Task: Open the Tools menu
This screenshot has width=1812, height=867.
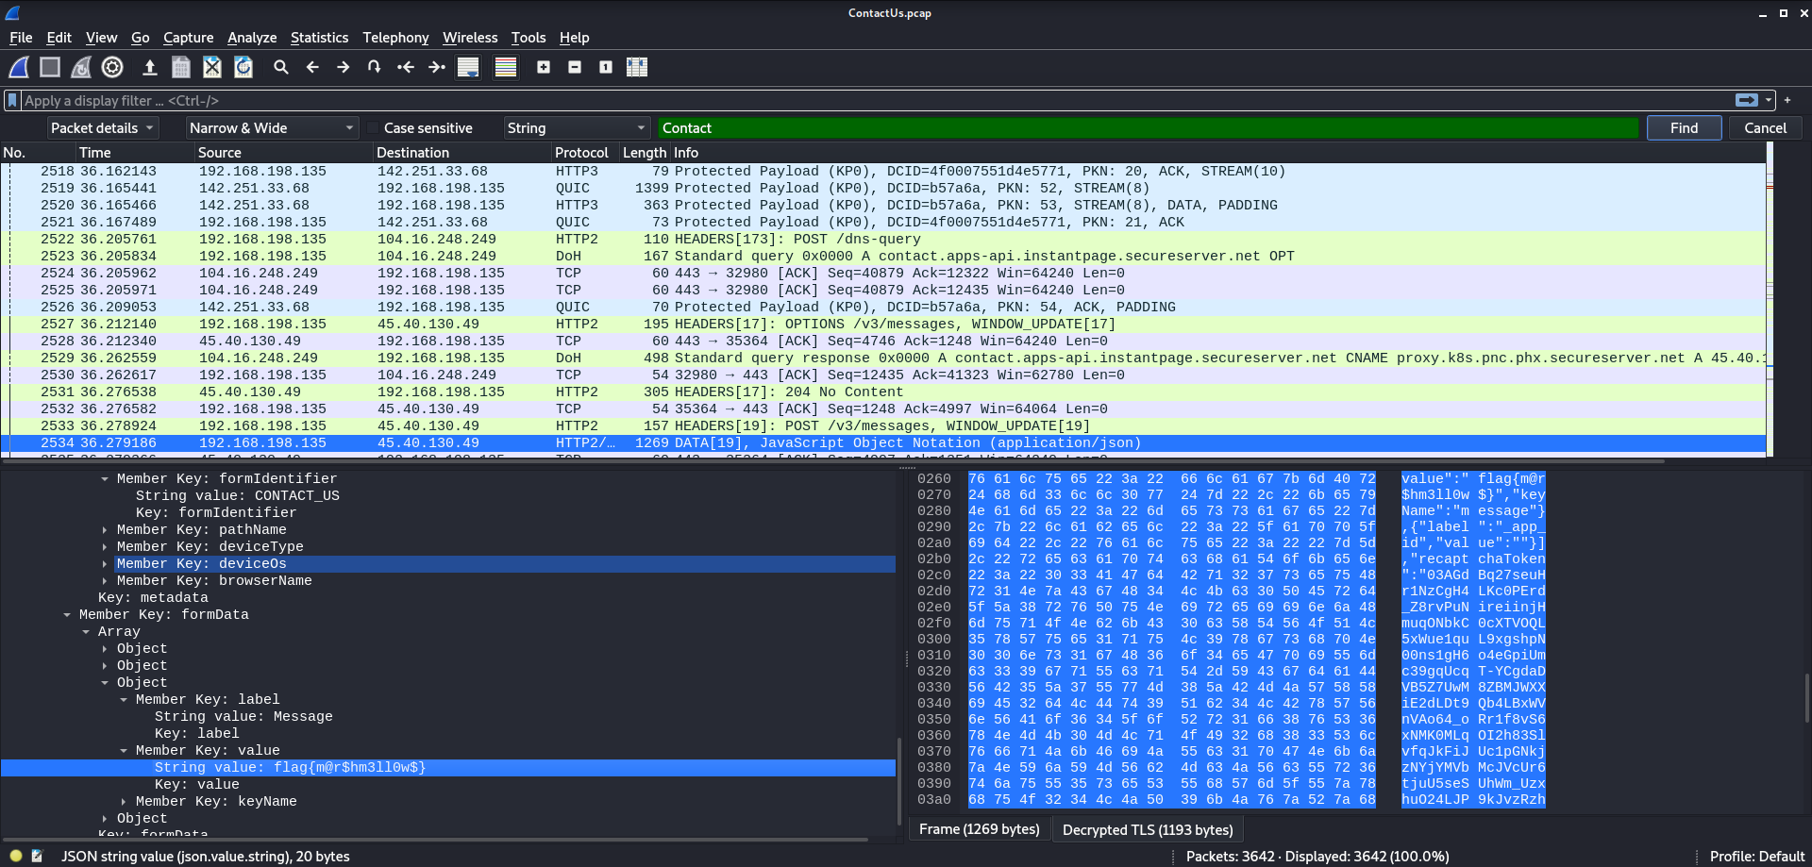Action: click(x=528, y=38)
